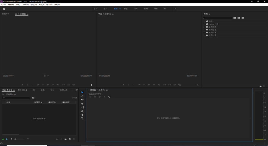Viewport: 268px width, 146px height.
Task: Click Overwrite button in Source monitor
Action: [x=69, y=85]
